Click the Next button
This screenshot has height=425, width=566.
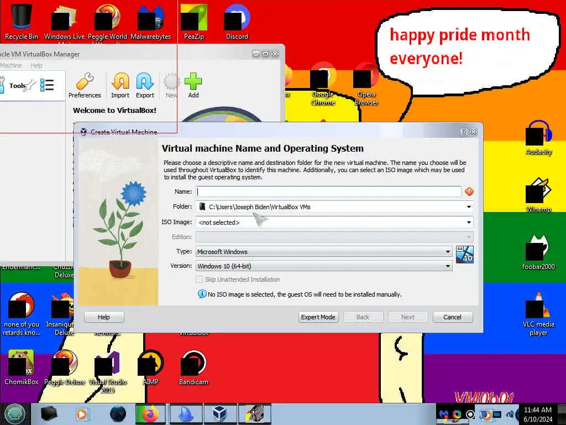pos(407,317)
